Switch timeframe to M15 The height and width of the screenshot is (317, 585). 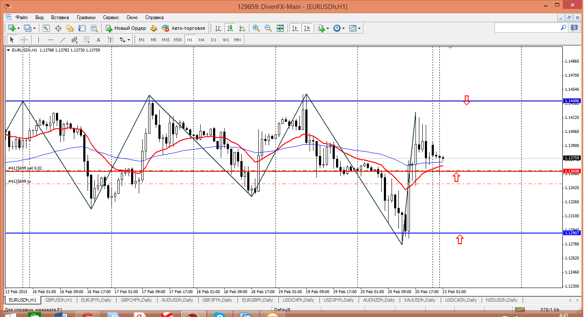tap(166, 40)
